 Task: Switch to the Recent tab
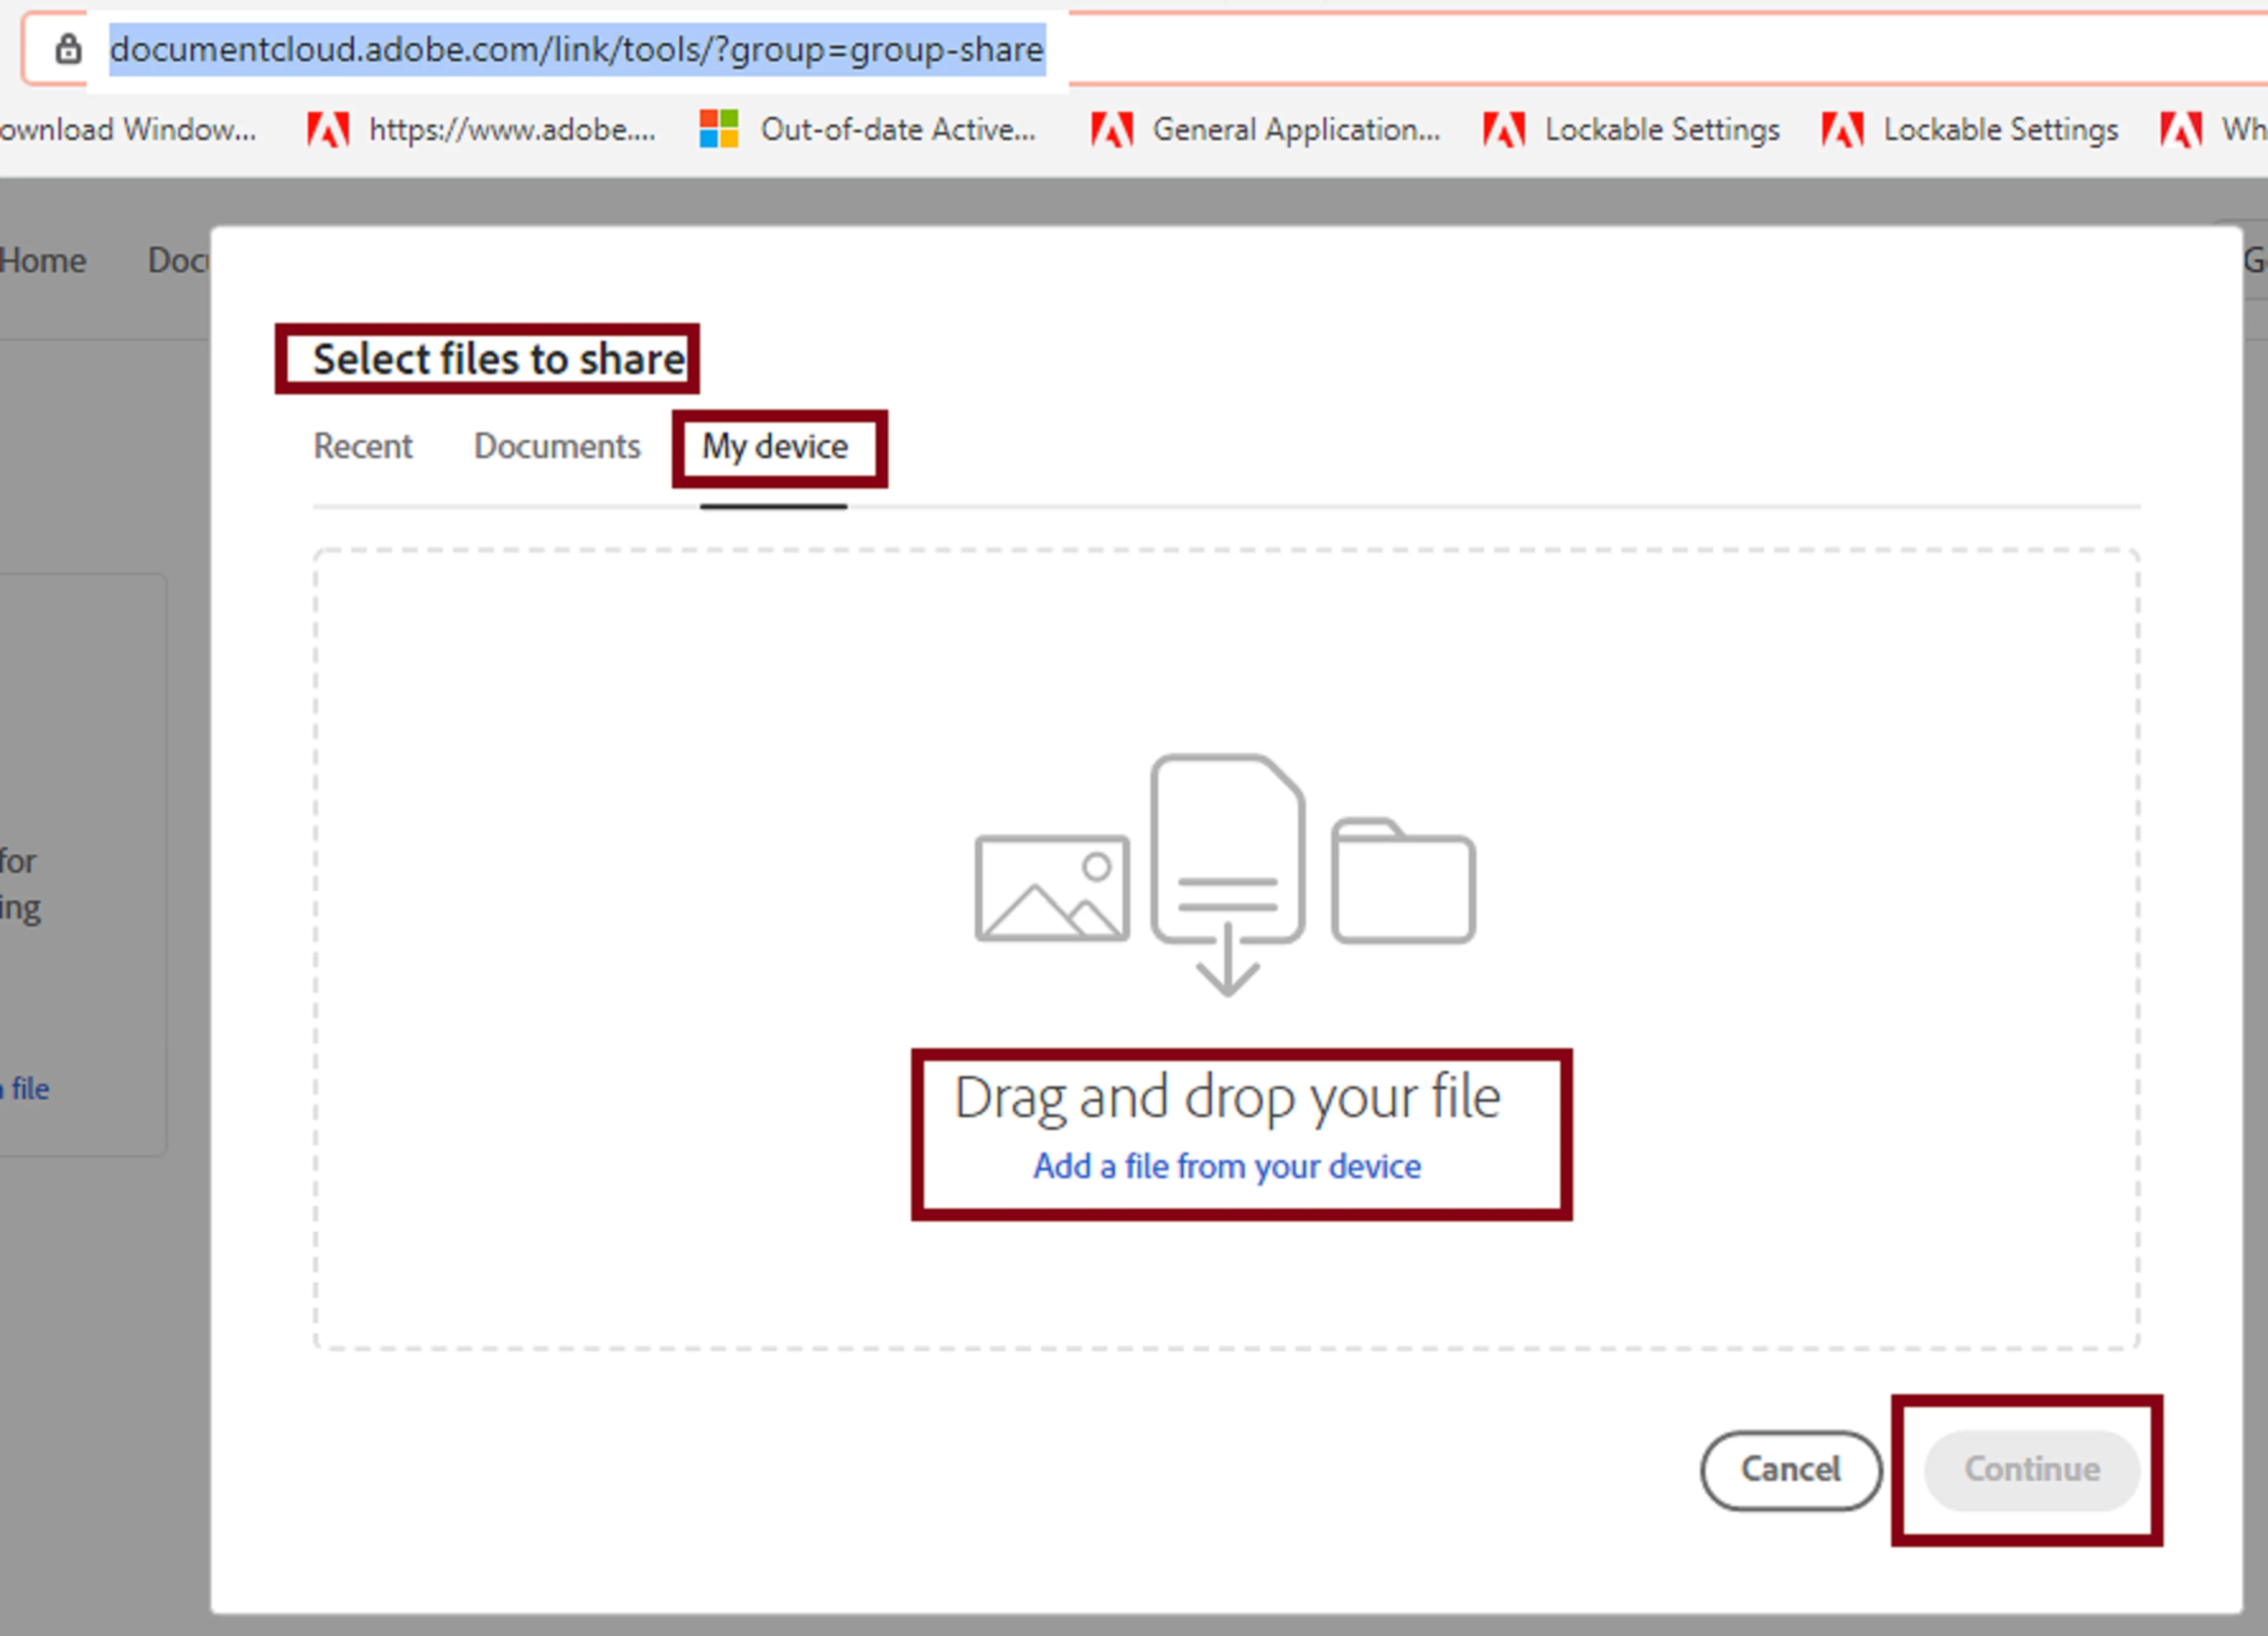tap(362, 446)
